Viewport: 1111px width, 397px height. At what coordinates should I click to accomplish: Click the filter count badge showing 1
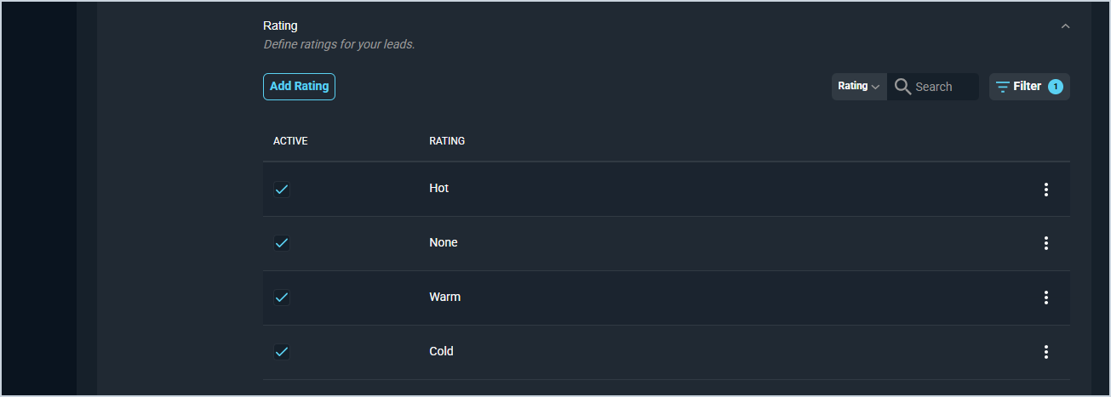click(1056, 87)
